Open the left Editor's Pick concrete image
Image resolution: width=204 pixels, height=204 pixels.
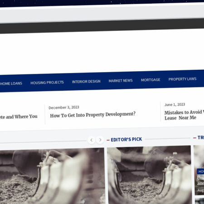point(52,176)
